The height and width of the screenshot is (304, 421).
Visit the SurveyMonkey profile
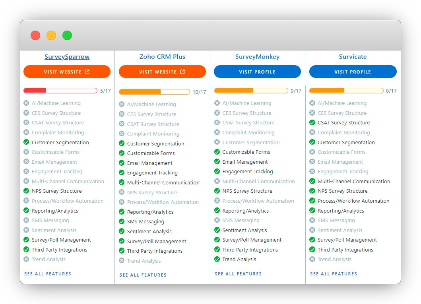258,72
